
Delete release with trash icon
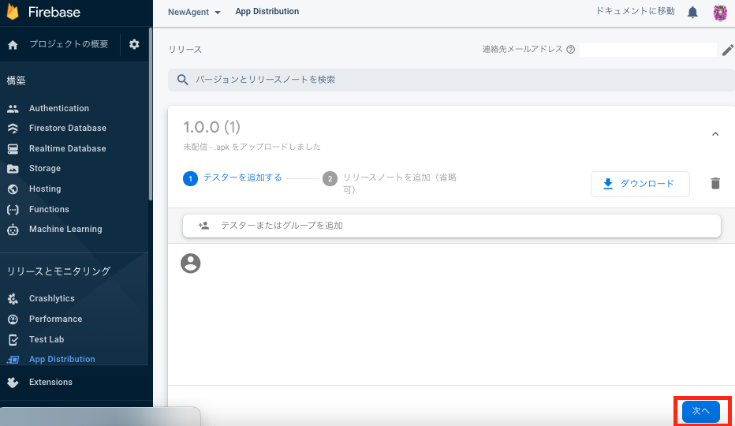coord(715,184)
